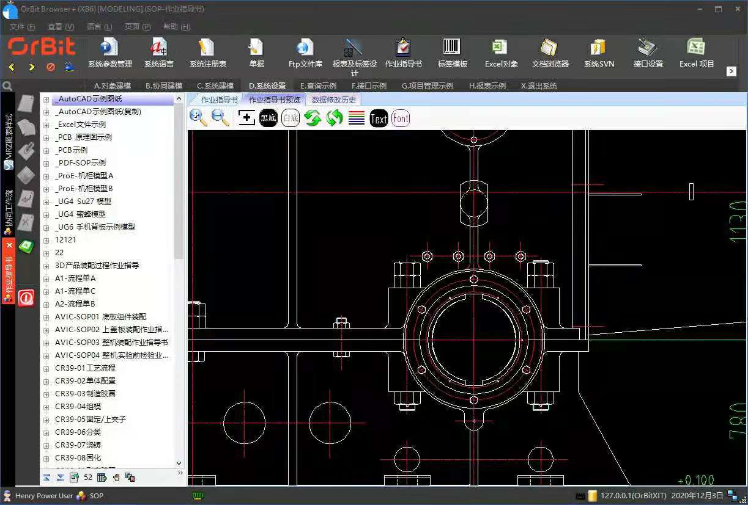Expand the 3D产品装配过程作业指导 tree node
This screenshot has width=748, height=505.
(46, 266)
